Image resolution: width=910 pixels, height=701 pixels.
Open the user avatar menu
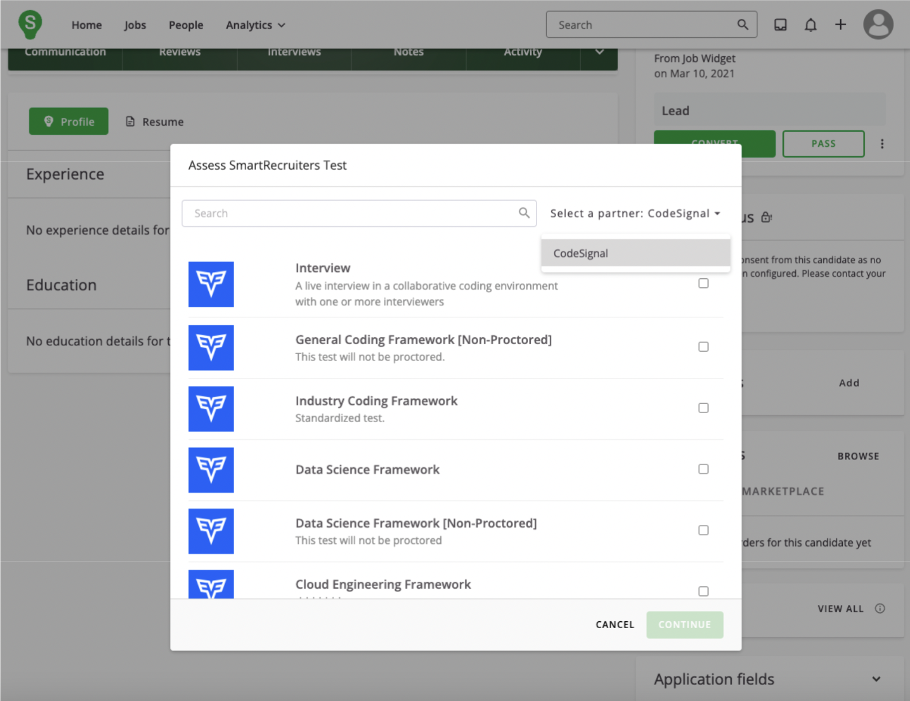coord(878,25)
